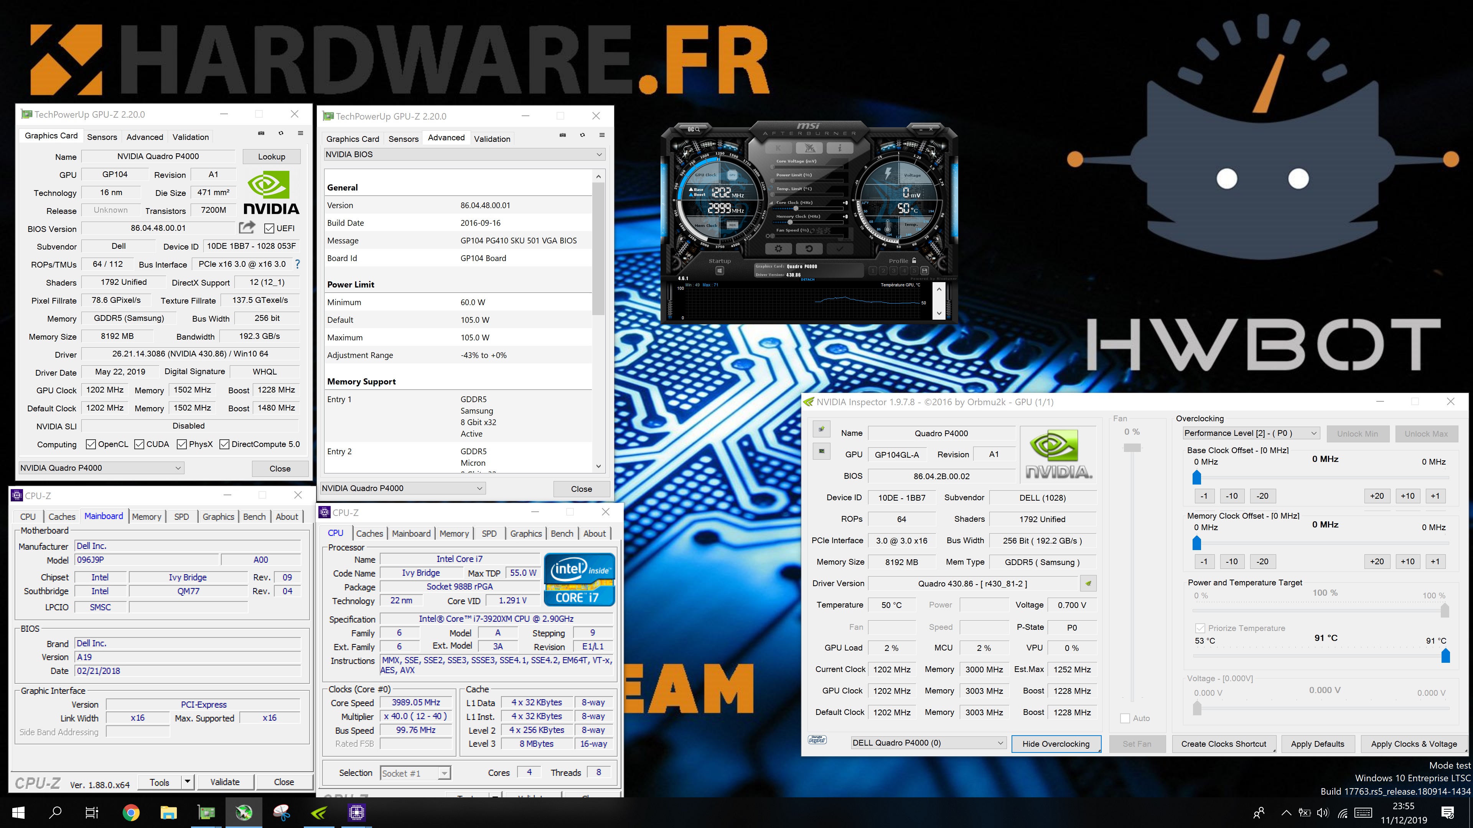
Task: Toggle Afterburner Windows startup icon
Action: coord(720,271)
